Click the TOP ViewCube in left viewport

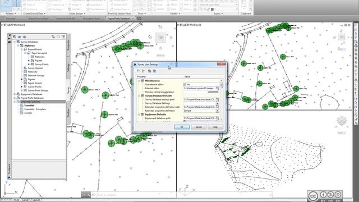pos(160,38)
